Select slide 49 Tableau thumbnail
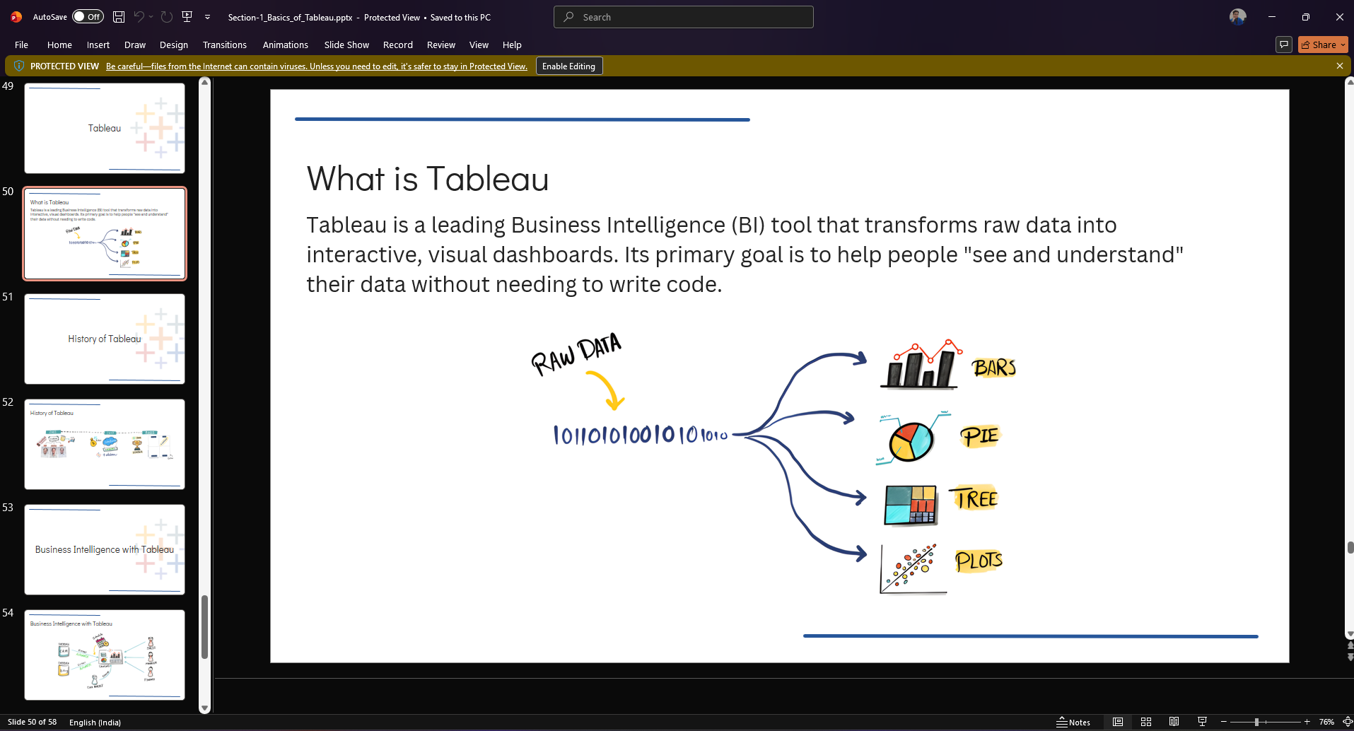The width and height of the screenshot is (1354, 731). (x=105, y=128)
